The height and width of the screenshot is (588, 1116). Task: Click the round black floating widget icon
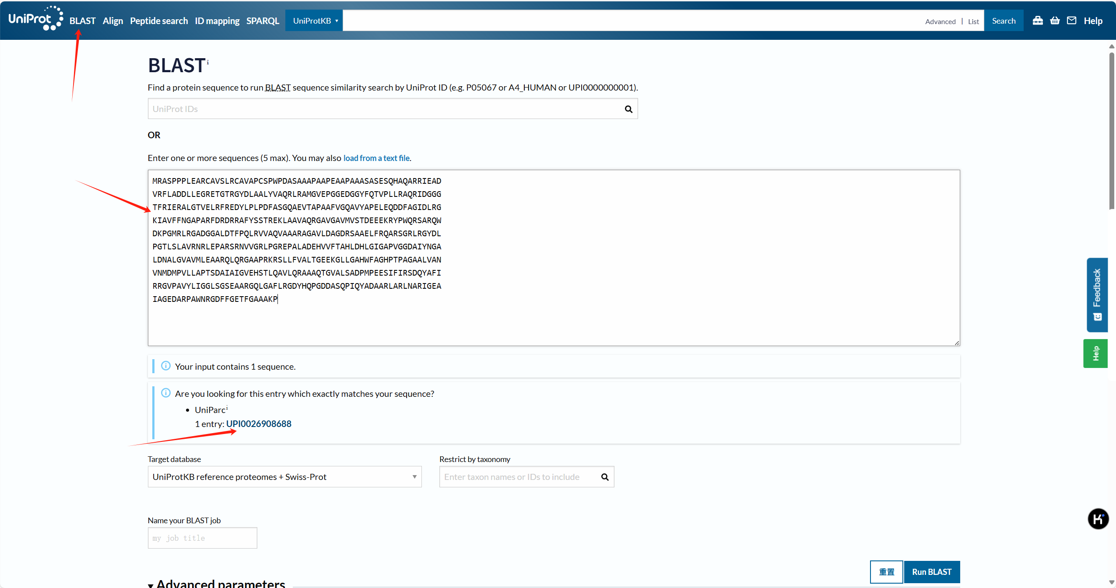point(1098,519)
